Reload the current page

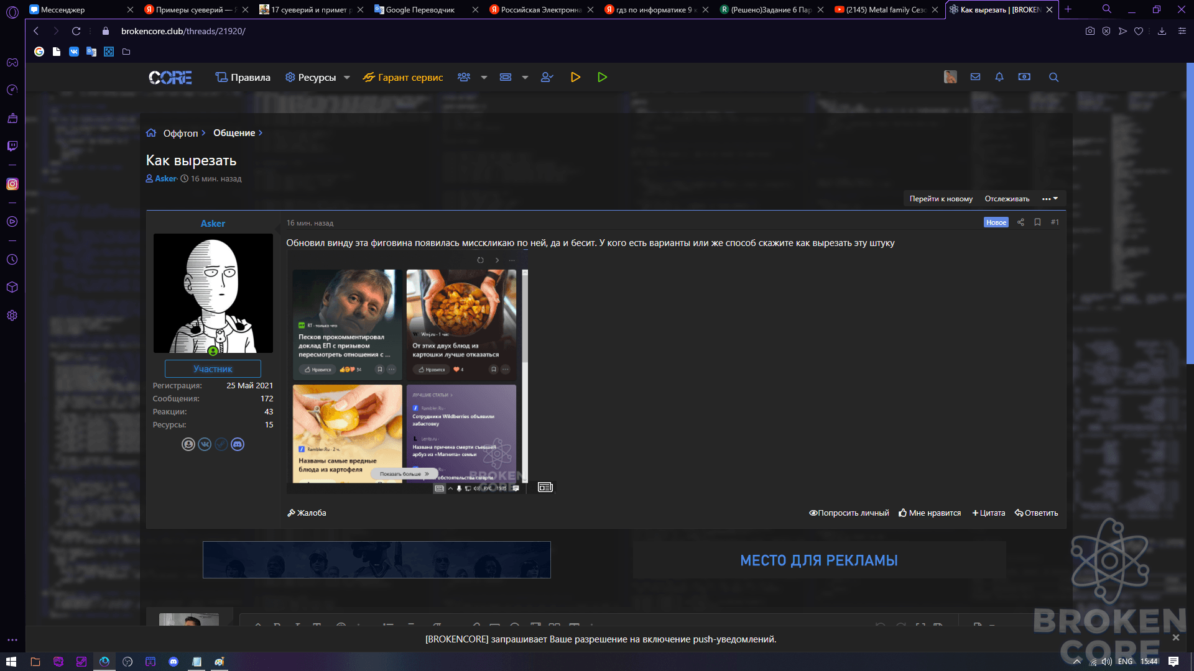click(76, 31)
